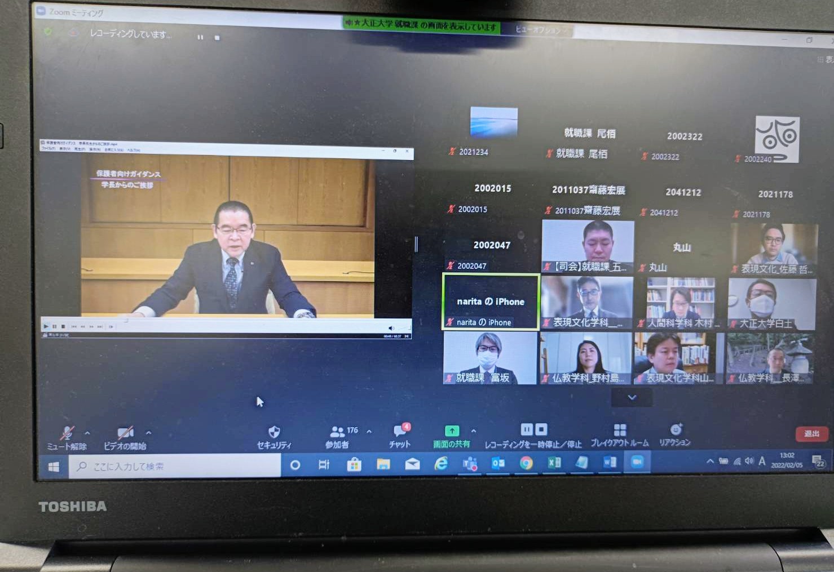Click the green encryption shield icon at top-left

tap(48, 32)
